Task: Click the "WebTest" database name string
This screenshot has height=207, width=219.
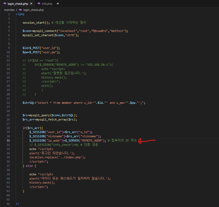Action: coord(117,31)
